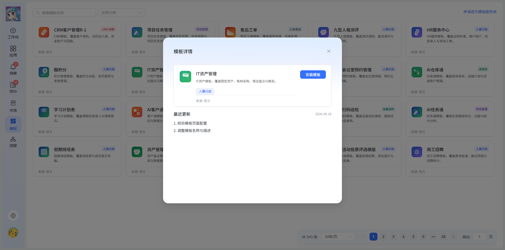Click the search magnifier icon in search box
505x250 pixels.
[x=38, y=13]
